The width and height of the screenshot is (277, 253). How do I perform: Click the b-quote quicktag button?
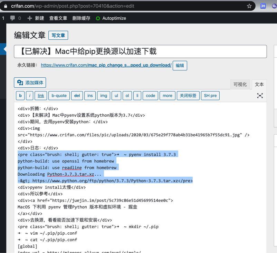click(59, 96)
